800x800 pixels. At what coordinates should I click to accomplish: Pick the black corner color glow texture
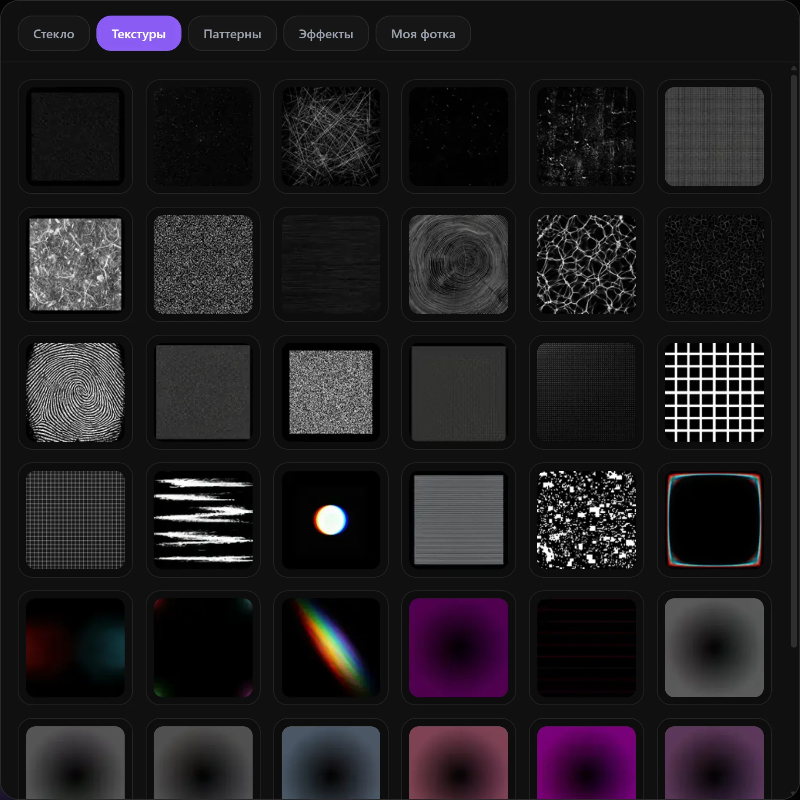coord(203,648)
